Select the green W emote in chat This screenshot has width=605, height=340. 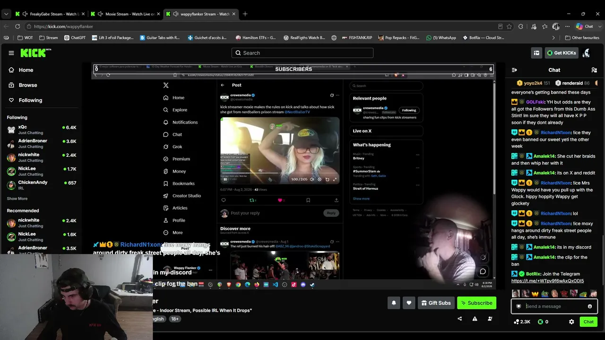pos(535,294)
